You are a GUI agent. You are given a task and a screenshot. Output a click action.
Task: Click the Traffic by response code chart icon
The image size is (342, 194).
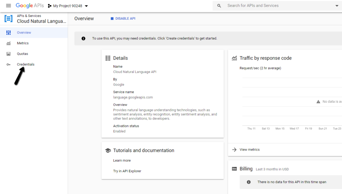point(234,58)
